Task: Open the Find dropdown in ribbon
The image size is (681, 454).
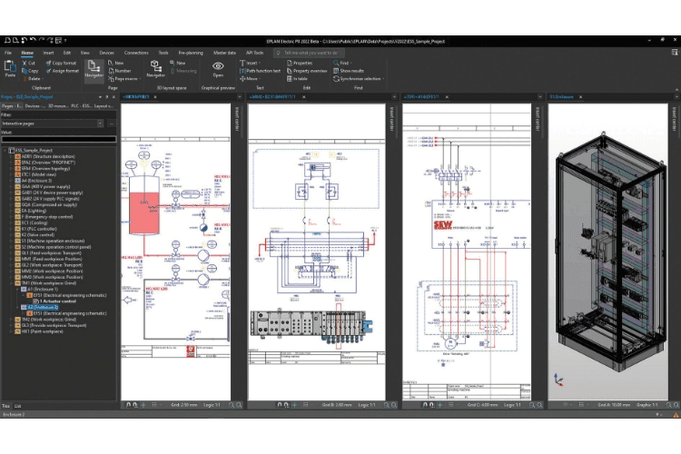Action: pyautogui.click(x=342, y=63)
